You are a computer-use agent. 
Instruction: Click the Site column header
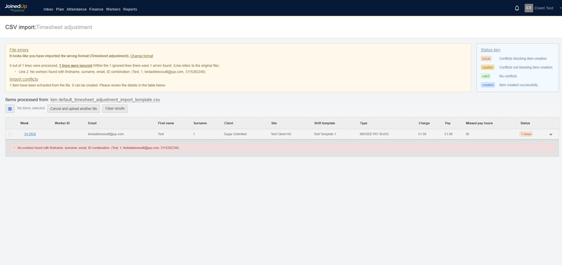tap(274, 124)
